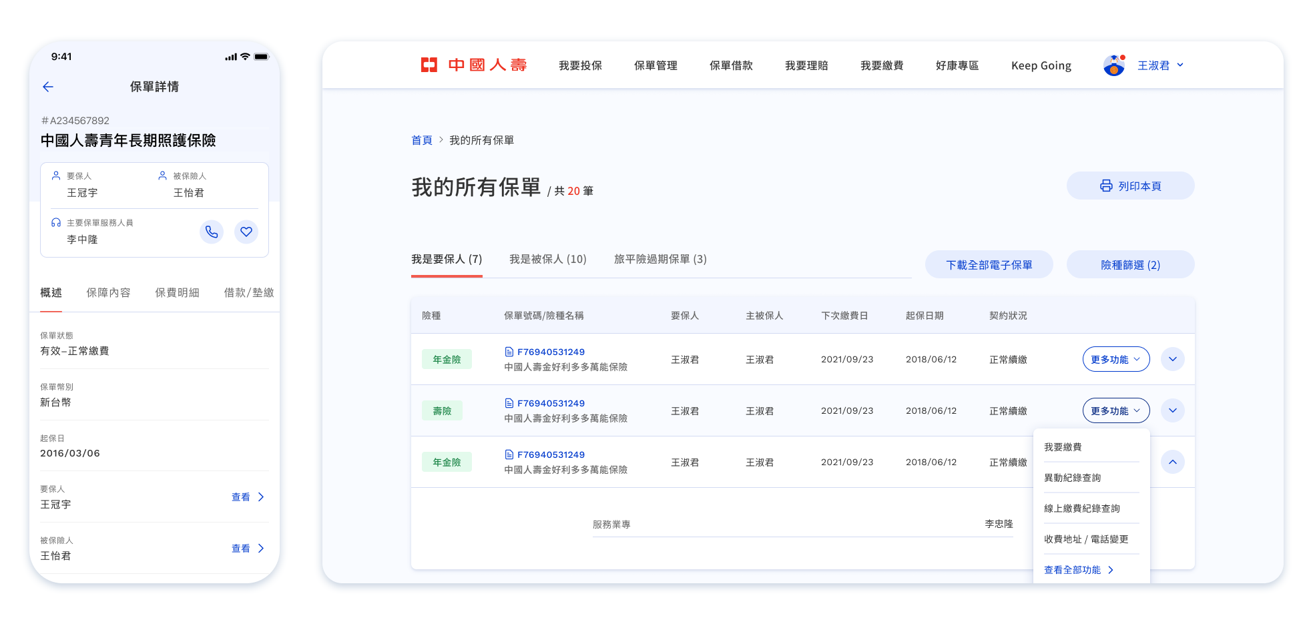Select the 保障內容 tab on phone
The image size is (1309, 626).
pyautogui.click(x=108, y=293)
